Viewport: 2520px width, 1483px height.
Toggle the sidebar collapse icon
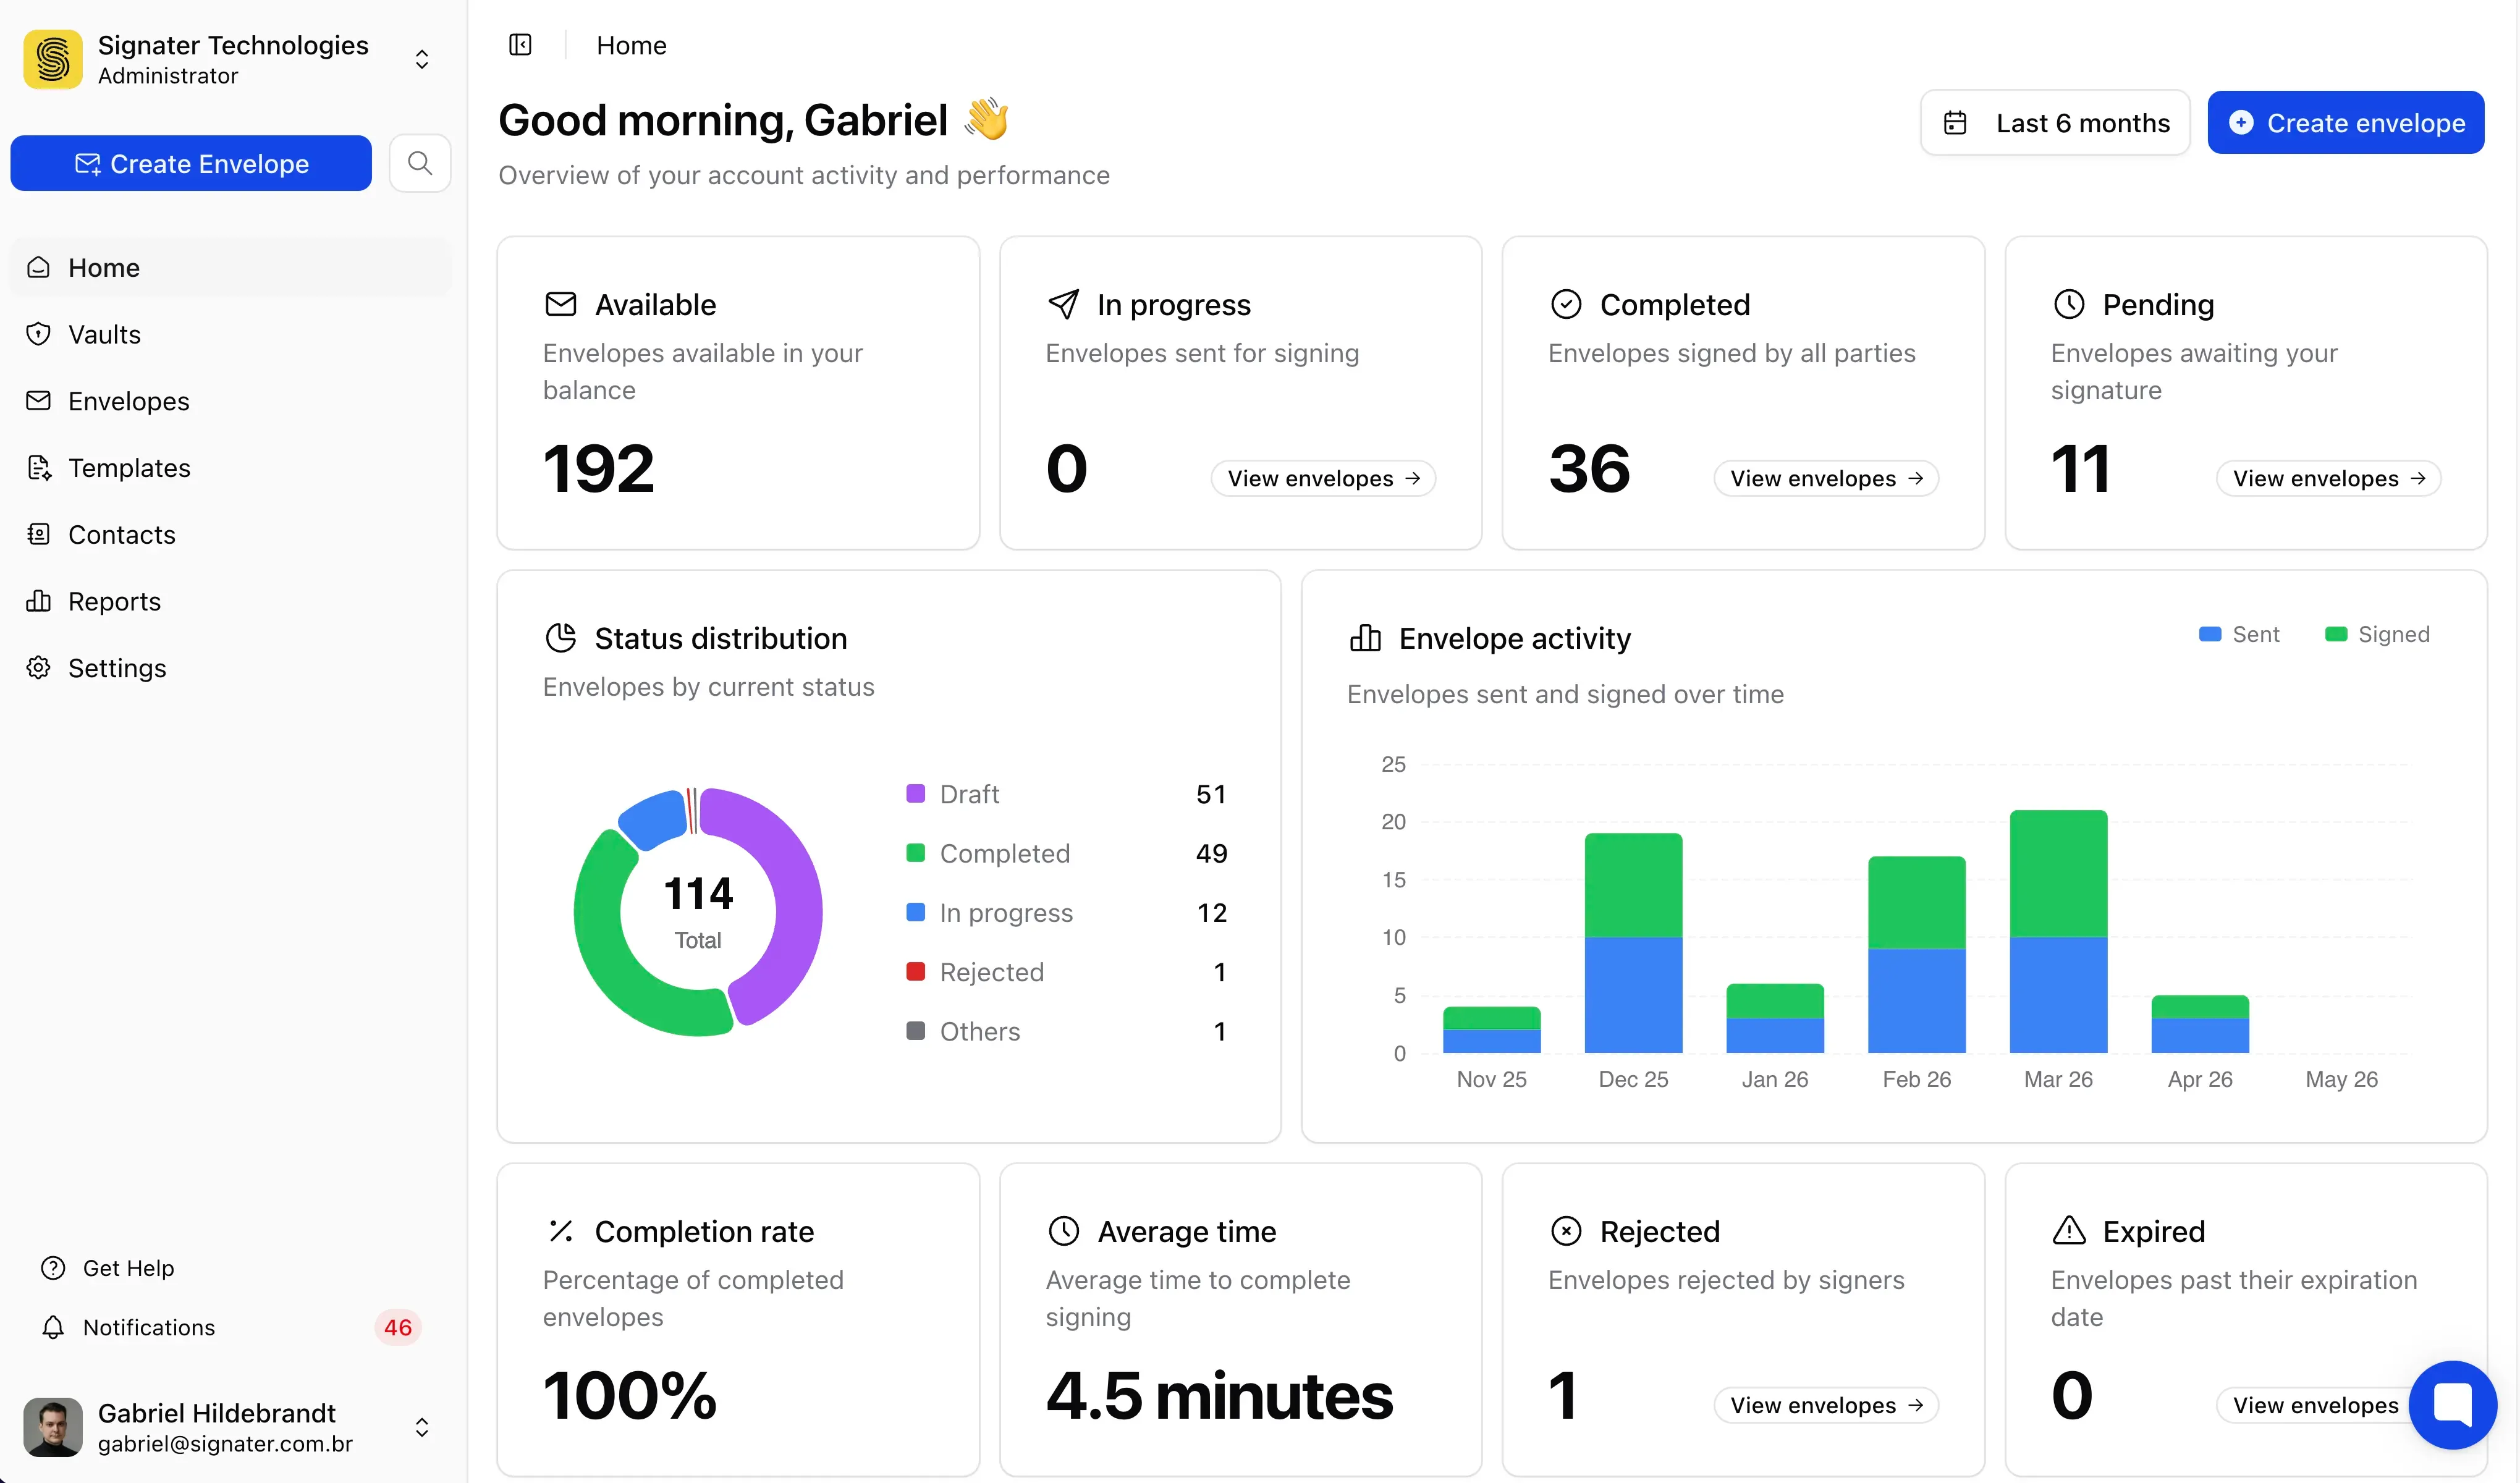coord(520,45)
